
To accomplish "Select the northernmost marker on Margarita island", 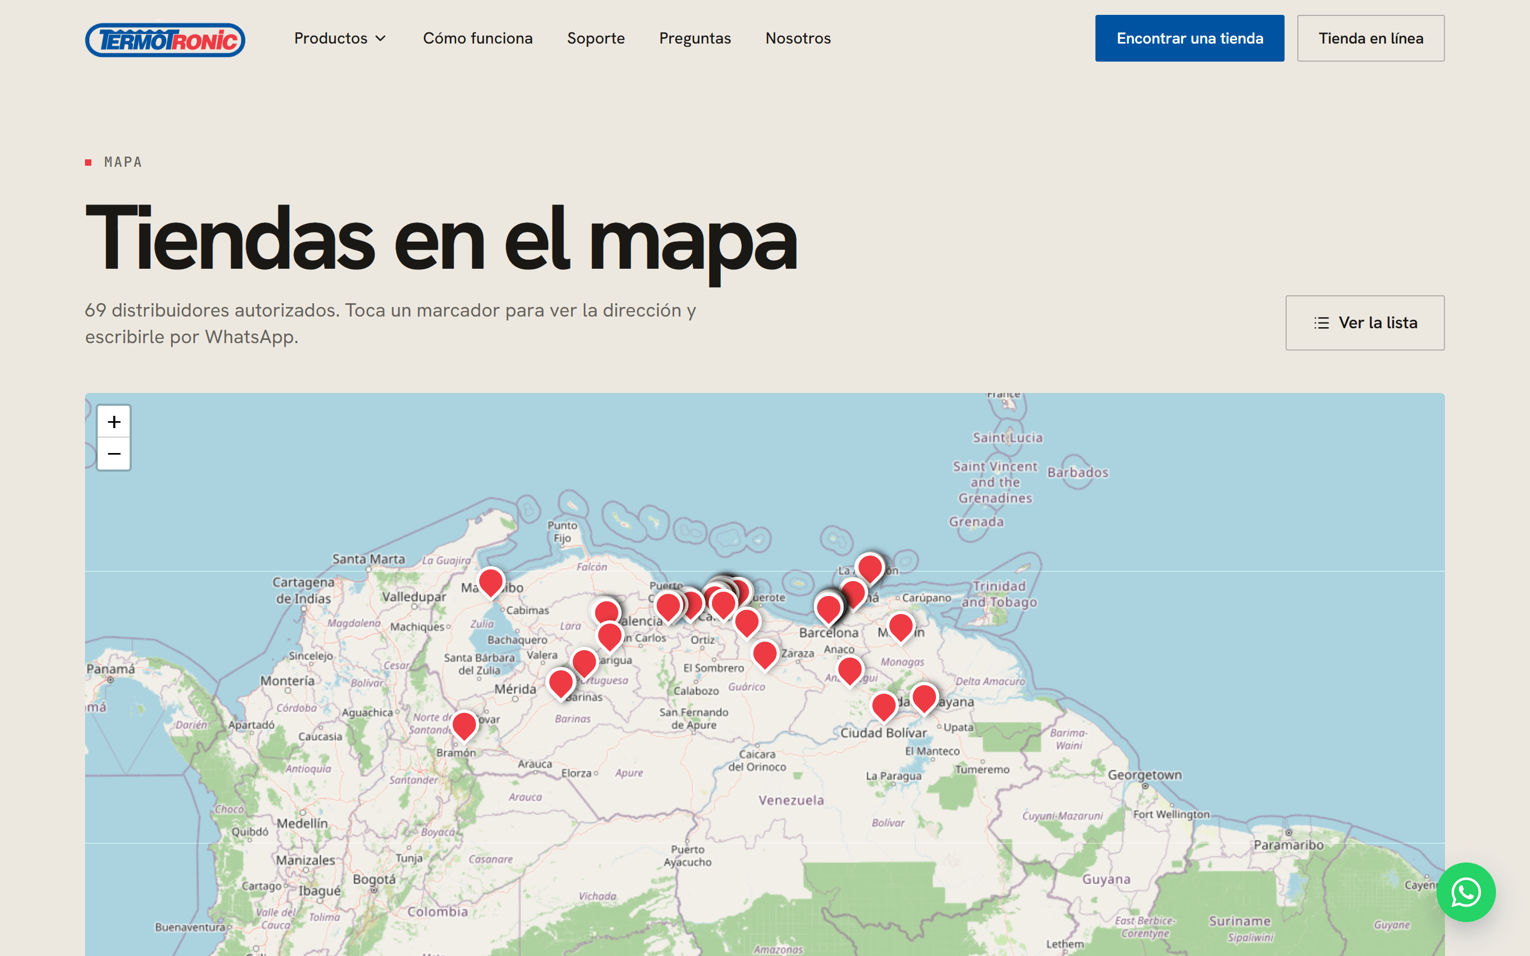I will click(870, 567).
